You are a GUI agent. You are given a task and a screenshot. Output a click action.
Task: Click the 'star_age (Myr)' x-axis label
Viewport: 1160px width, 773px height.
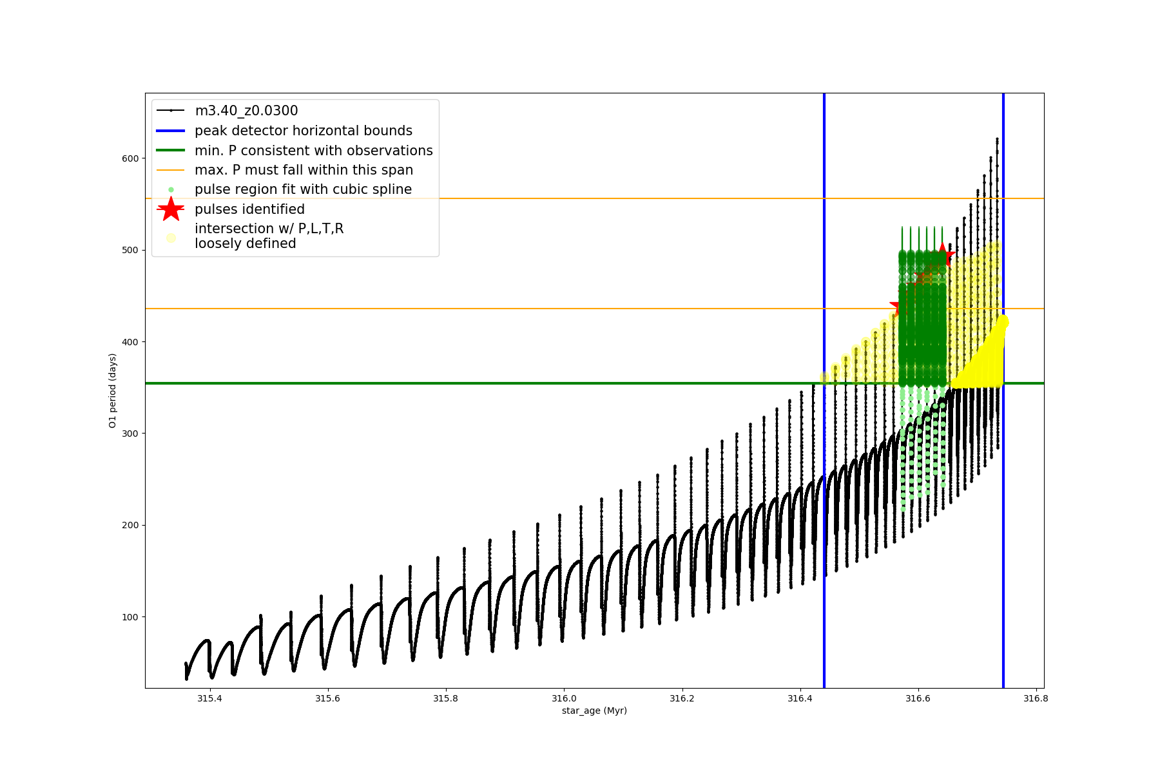(x=594, y=711)
